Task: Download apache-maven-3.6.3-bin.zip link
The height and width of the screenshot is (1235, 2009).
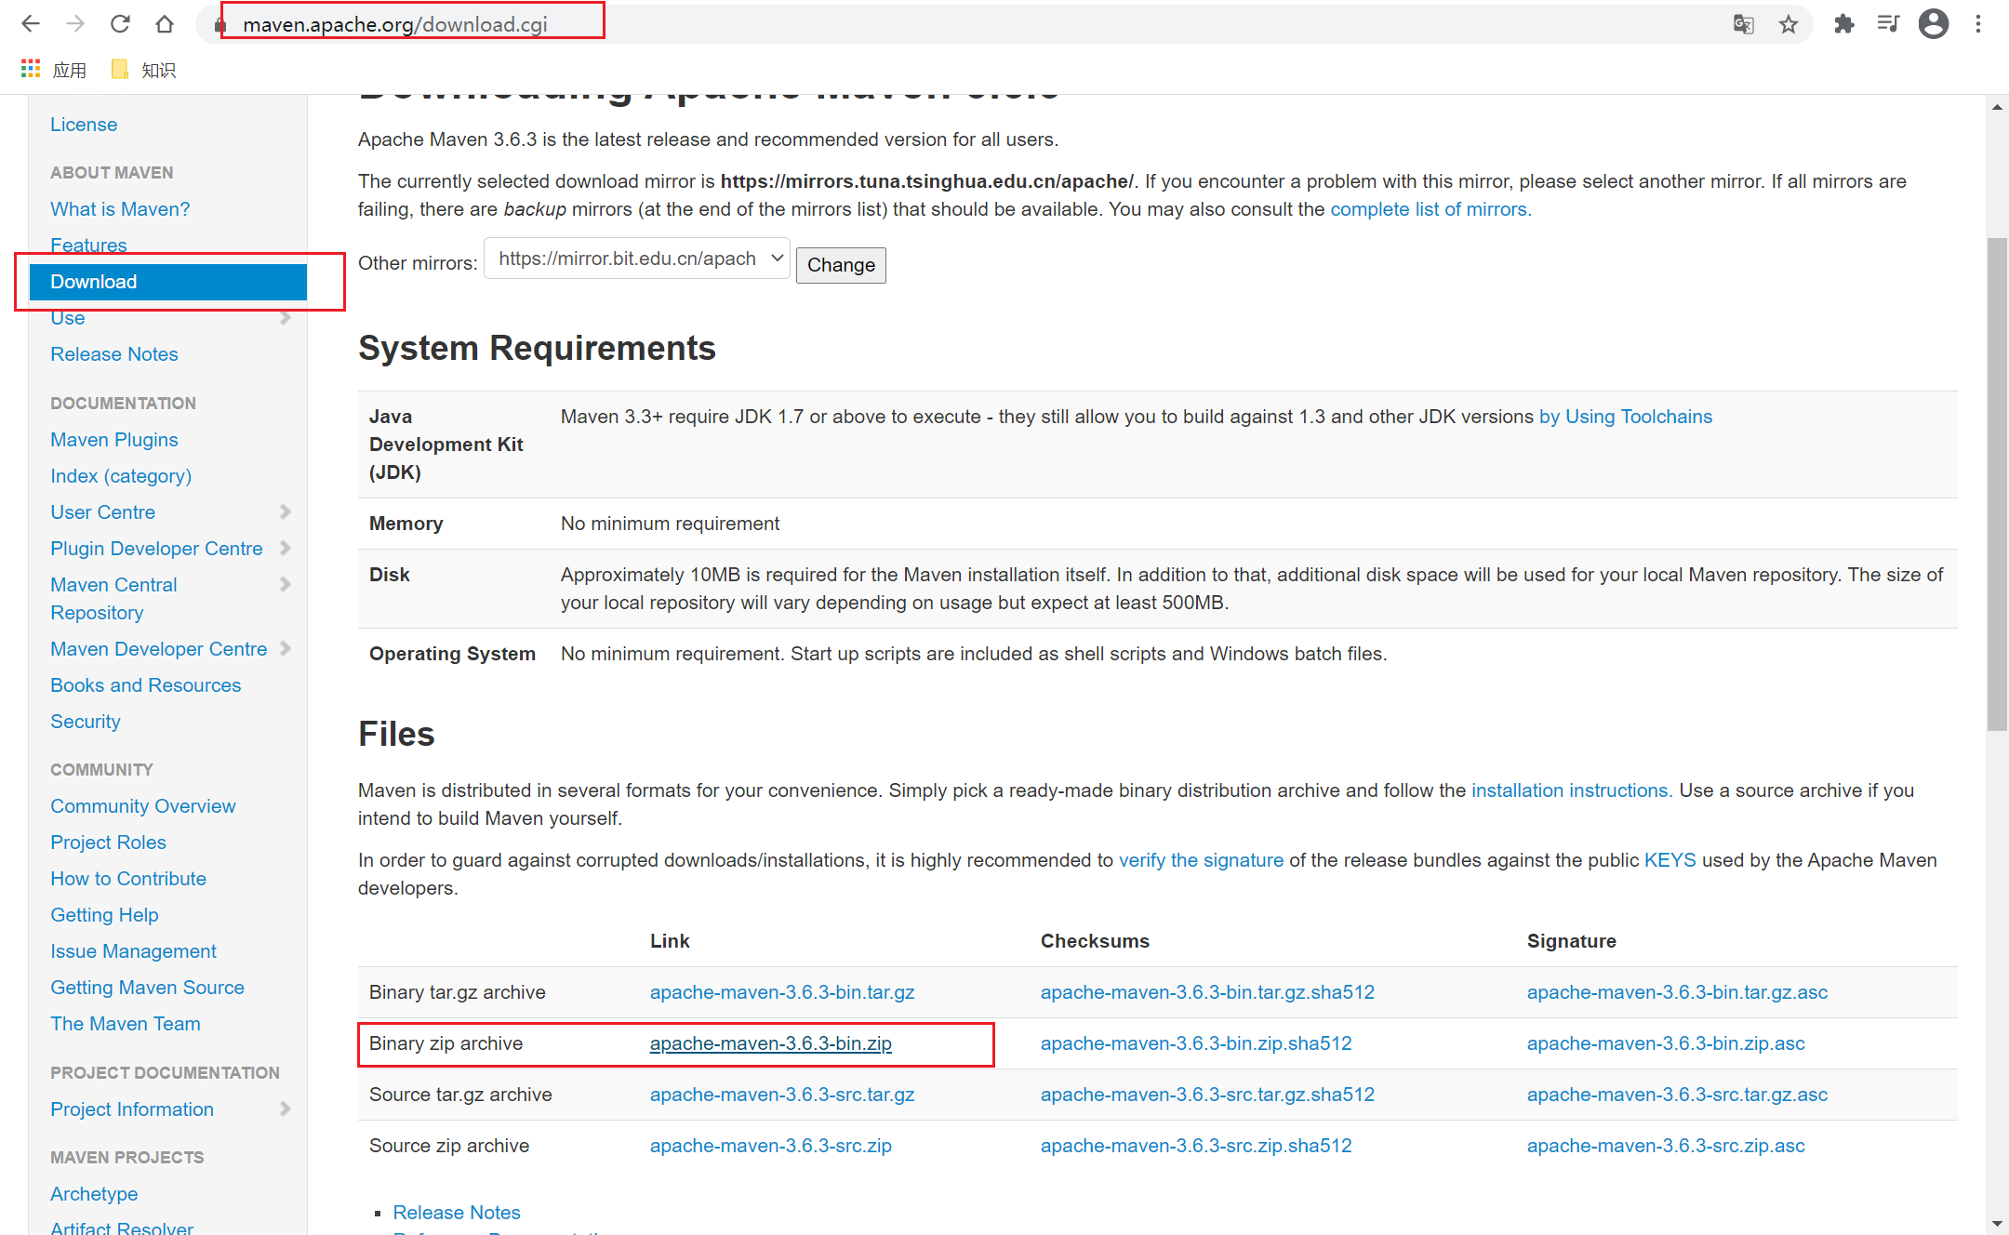Action: (770, 1043)
